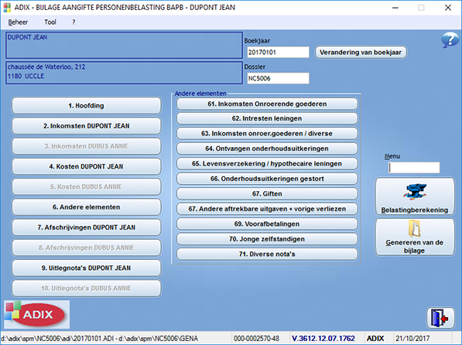Open the blue question mark help icon

point(450,40)
